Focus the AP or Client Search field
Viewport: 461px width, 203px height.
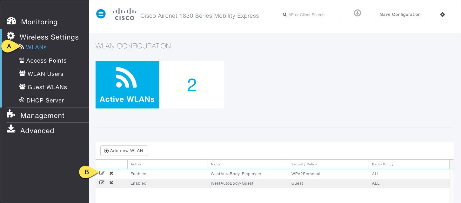pyautogui.click(x=306, y=15)
